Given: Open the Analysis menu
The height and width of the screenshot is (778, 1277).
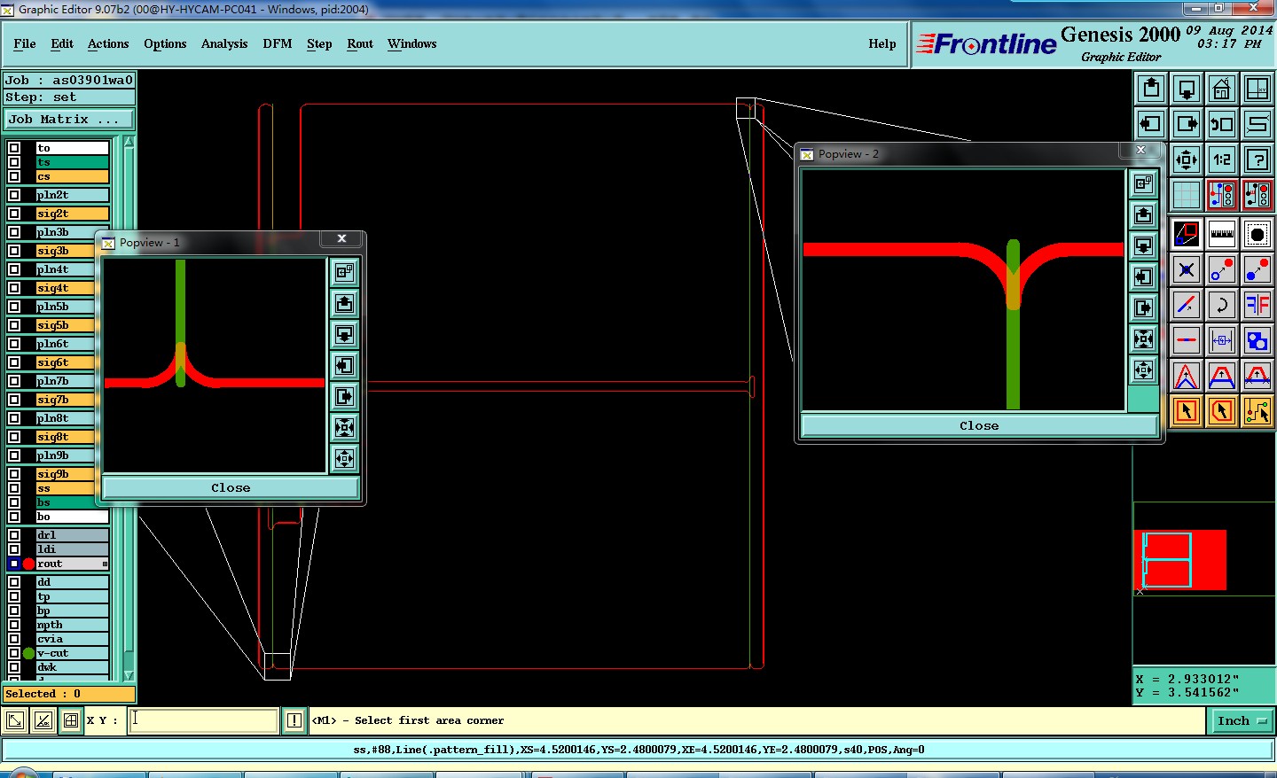Looking at the screenshot, I should (224, 43).
